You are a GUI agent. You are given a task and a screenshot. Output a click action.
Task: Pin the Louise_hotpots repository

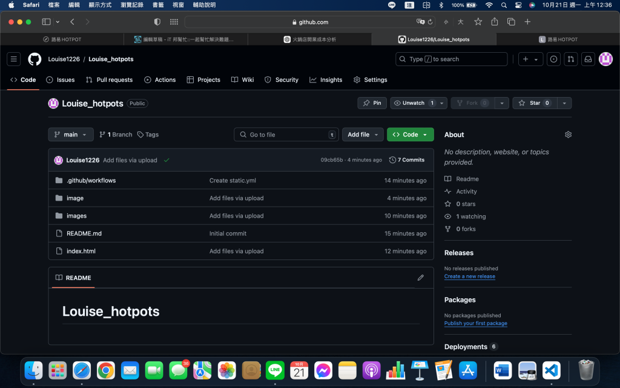click(372, 103)
